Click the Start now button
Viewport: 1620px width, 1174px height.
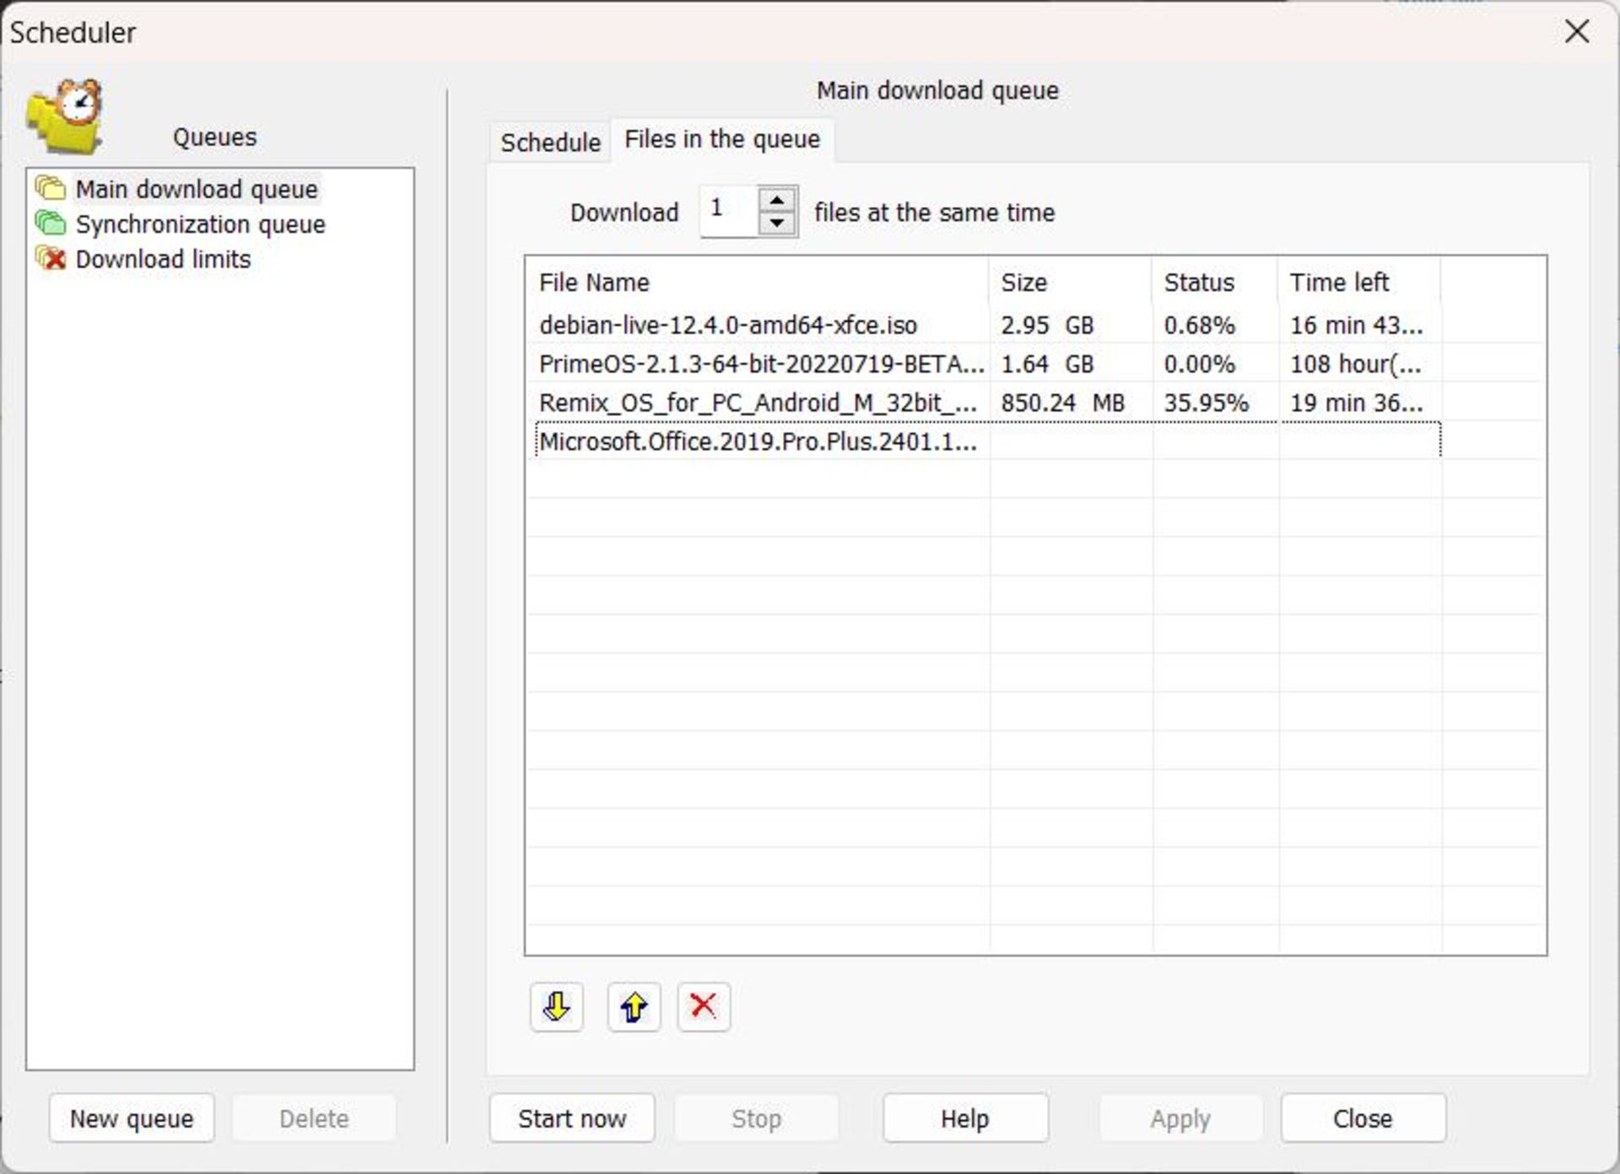pos(572,1117)
